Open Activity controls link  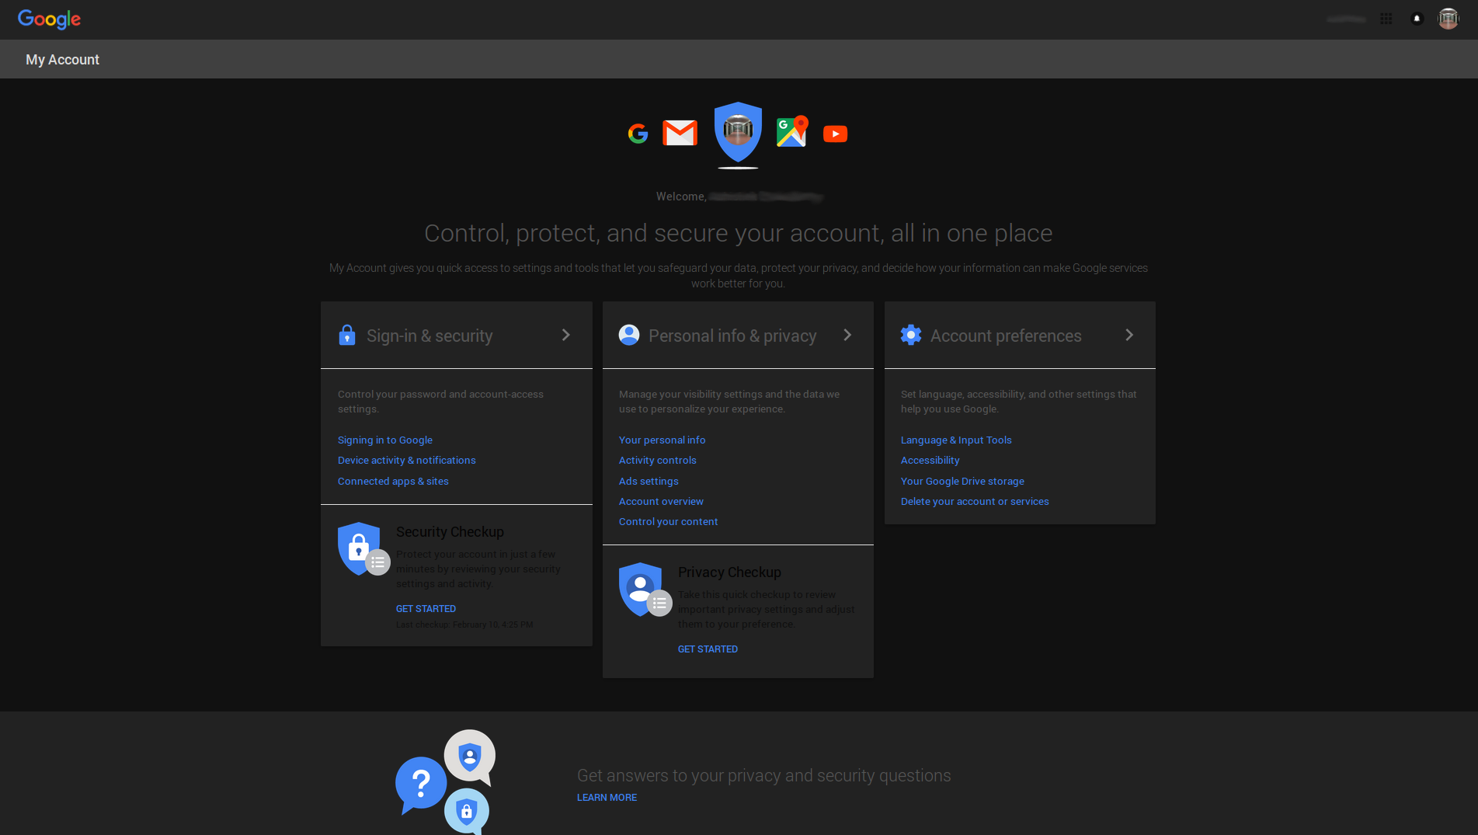pos(658,460)
